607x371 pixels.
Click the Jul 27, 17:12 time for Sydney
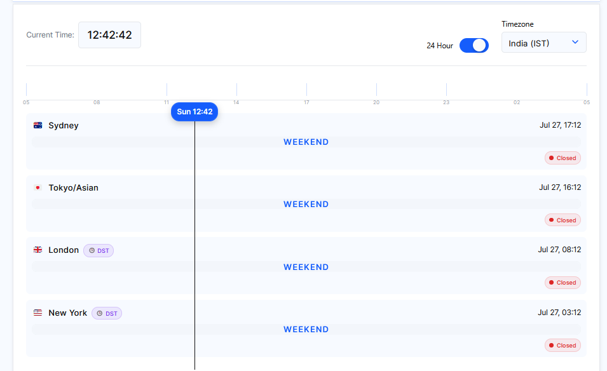561,125
